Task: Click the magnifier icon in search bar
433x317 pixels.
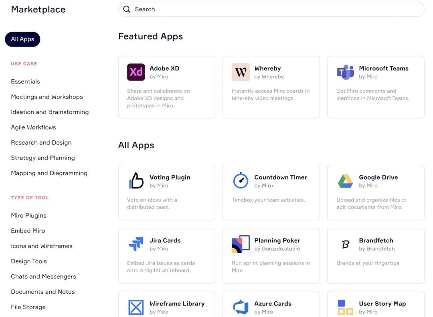Action: (127, 9)
